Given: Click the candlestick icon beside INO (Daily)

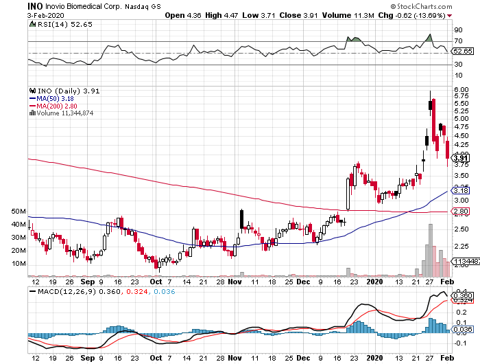Looking at the screenshot, I should 32,91.
